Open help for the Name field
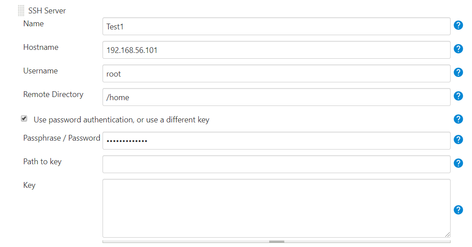Image resolution: width=472 pixels, height=247 pixels. [458, 25]
